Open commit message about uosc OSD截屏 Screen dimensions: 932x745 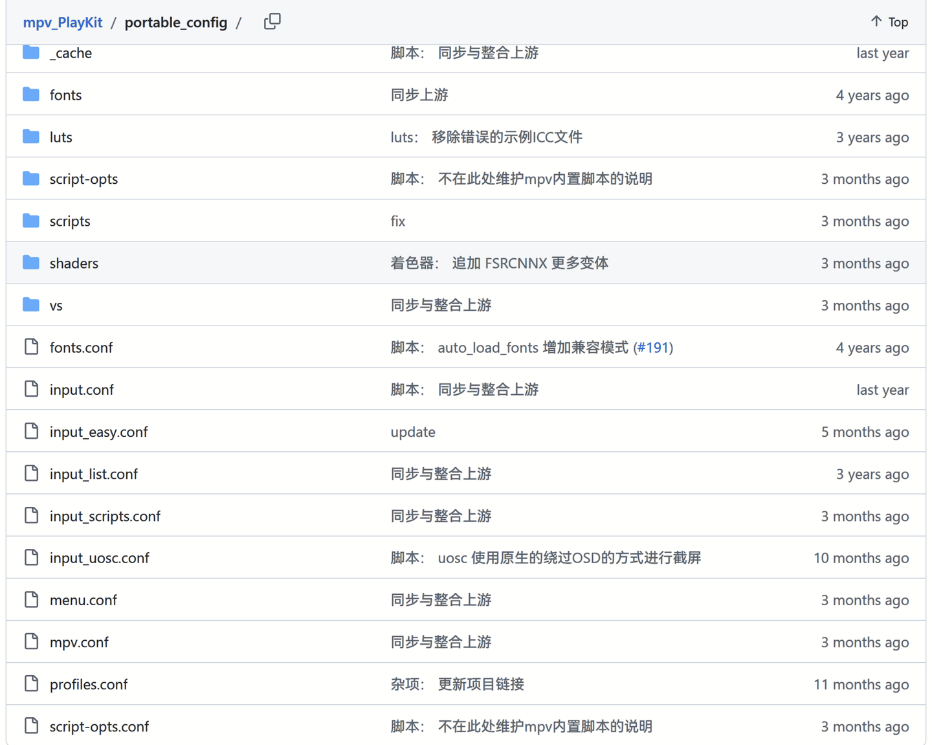[546, 558]
